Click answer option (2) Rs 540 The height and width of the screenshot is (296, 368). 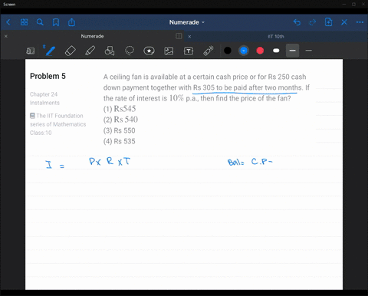coord(120,120)
